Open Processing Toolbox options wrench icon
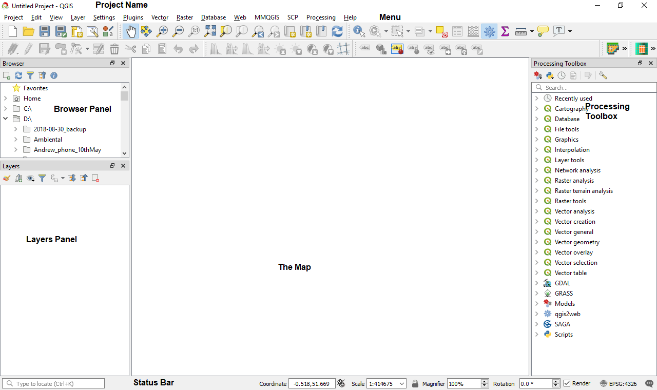This screenshot has height=390, width=657. pyautogui.click(x=603, y=75)
